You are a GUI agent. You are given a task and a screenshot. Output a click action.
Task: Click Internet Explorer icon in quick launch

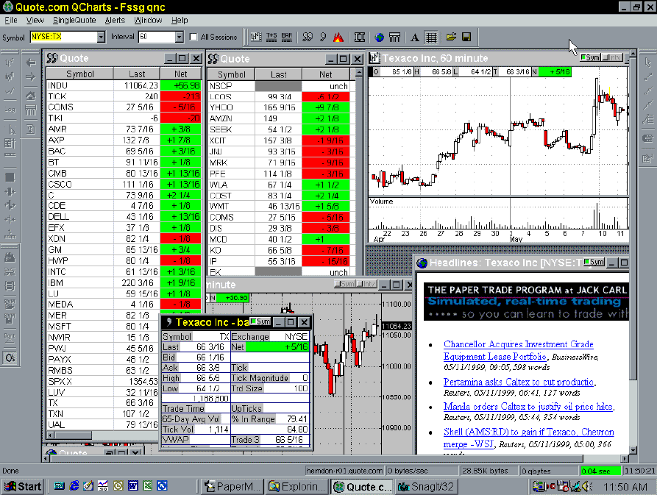[x=74, y=485]
